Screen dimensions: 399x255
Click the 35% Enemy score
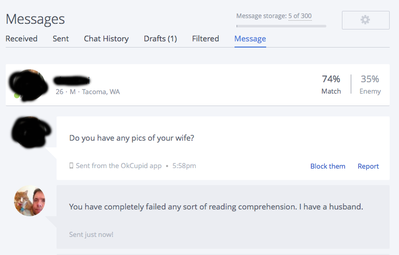[x=370, y=84]
